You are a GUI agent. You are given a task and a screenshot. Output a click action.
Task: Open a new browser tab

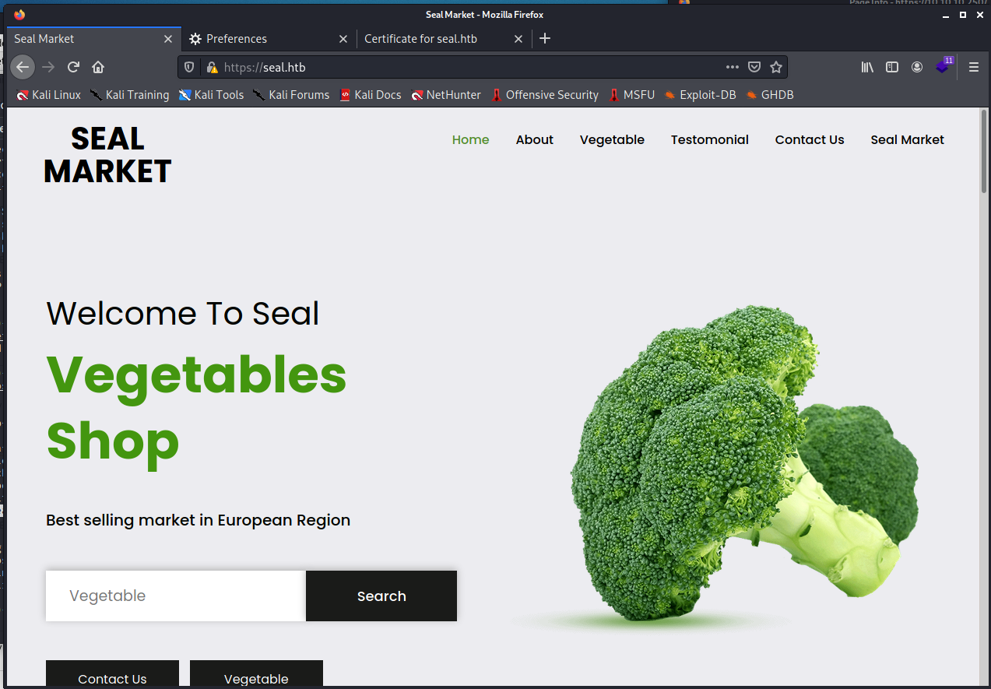(545, 38)
